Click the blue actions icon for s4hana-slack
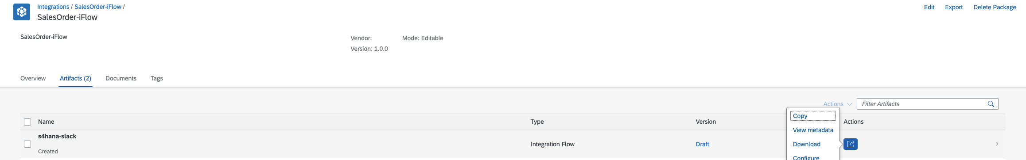Viewport: 1026px width, 160px height. pyautogui.click(x=850, y=144)
